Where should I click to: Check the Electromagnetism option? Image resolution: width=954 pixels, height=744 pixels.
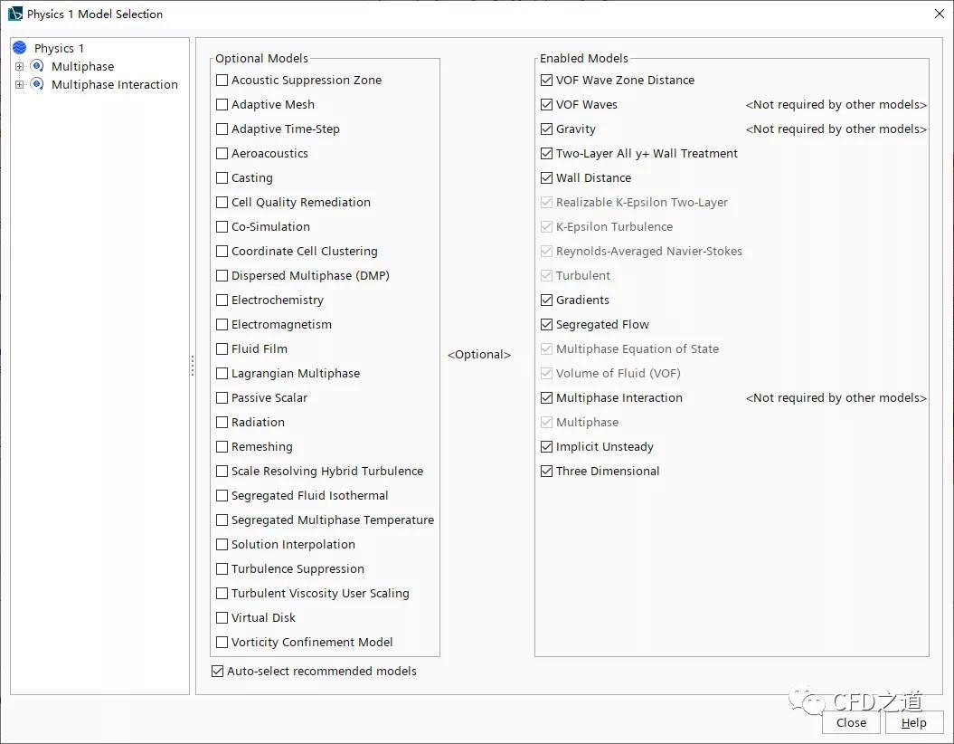[222, 325]
